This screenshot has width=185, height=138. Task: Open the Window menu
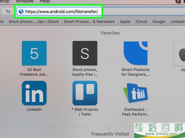tap(25, 1)
